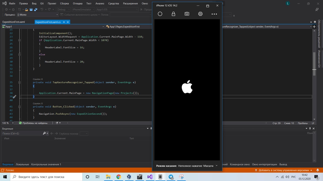The width and height of the screenshot is (323, 181).
Task: Switch to the ExpeditionFirst.xaml tab
Action: tap(14, 22)
